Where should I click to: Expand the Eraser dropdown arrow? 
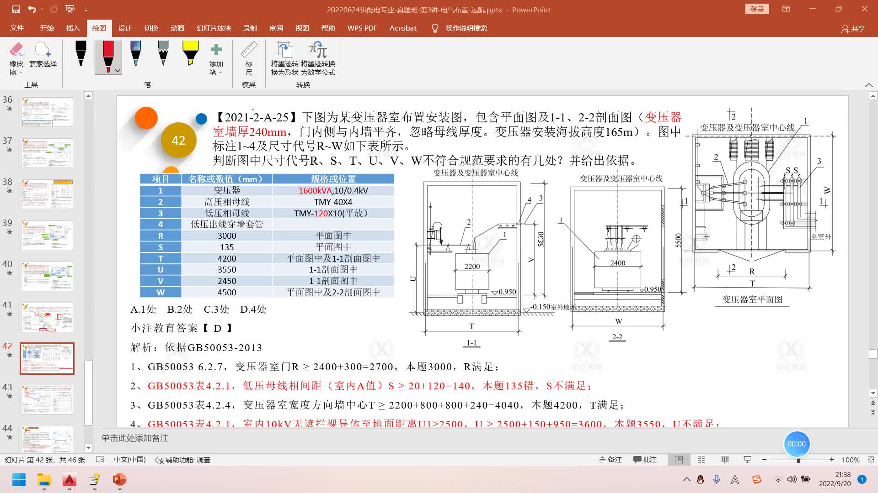tap(20, 73)
